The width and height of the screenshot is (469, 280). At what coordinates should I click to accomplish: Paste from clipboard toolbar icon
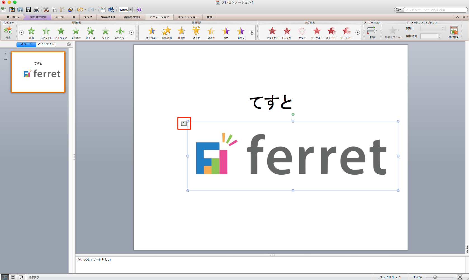pyautogui.click(x=62, y=10)
